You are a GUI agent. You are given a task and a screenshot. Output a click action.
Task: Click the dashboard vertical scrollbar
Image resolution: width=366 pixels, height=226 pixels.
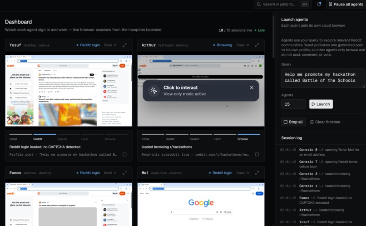pyautogui.click(x=273, y=36)
